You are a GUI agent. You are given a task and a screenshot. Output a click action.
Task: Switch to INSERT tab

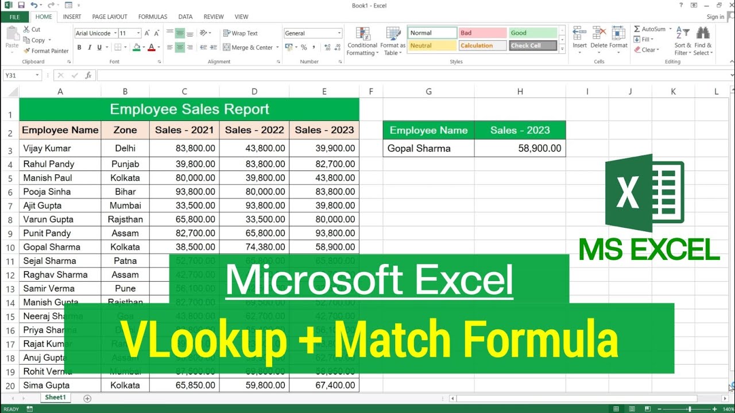click(x=72, y=17)
